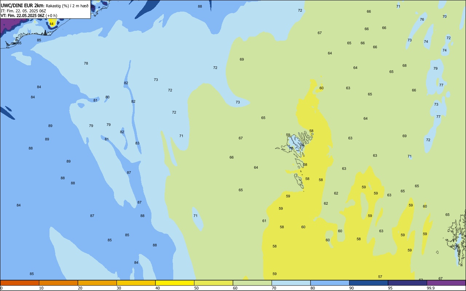Select the map value 57
The image size is (466, 291).
380,276
